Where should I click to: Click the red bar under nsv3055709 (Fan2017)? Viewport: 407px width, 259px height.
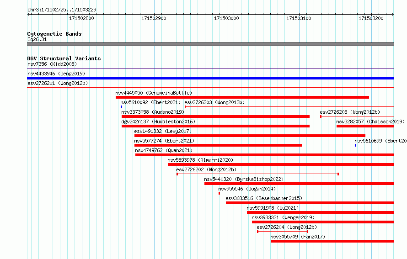click(x=332, y=241)
